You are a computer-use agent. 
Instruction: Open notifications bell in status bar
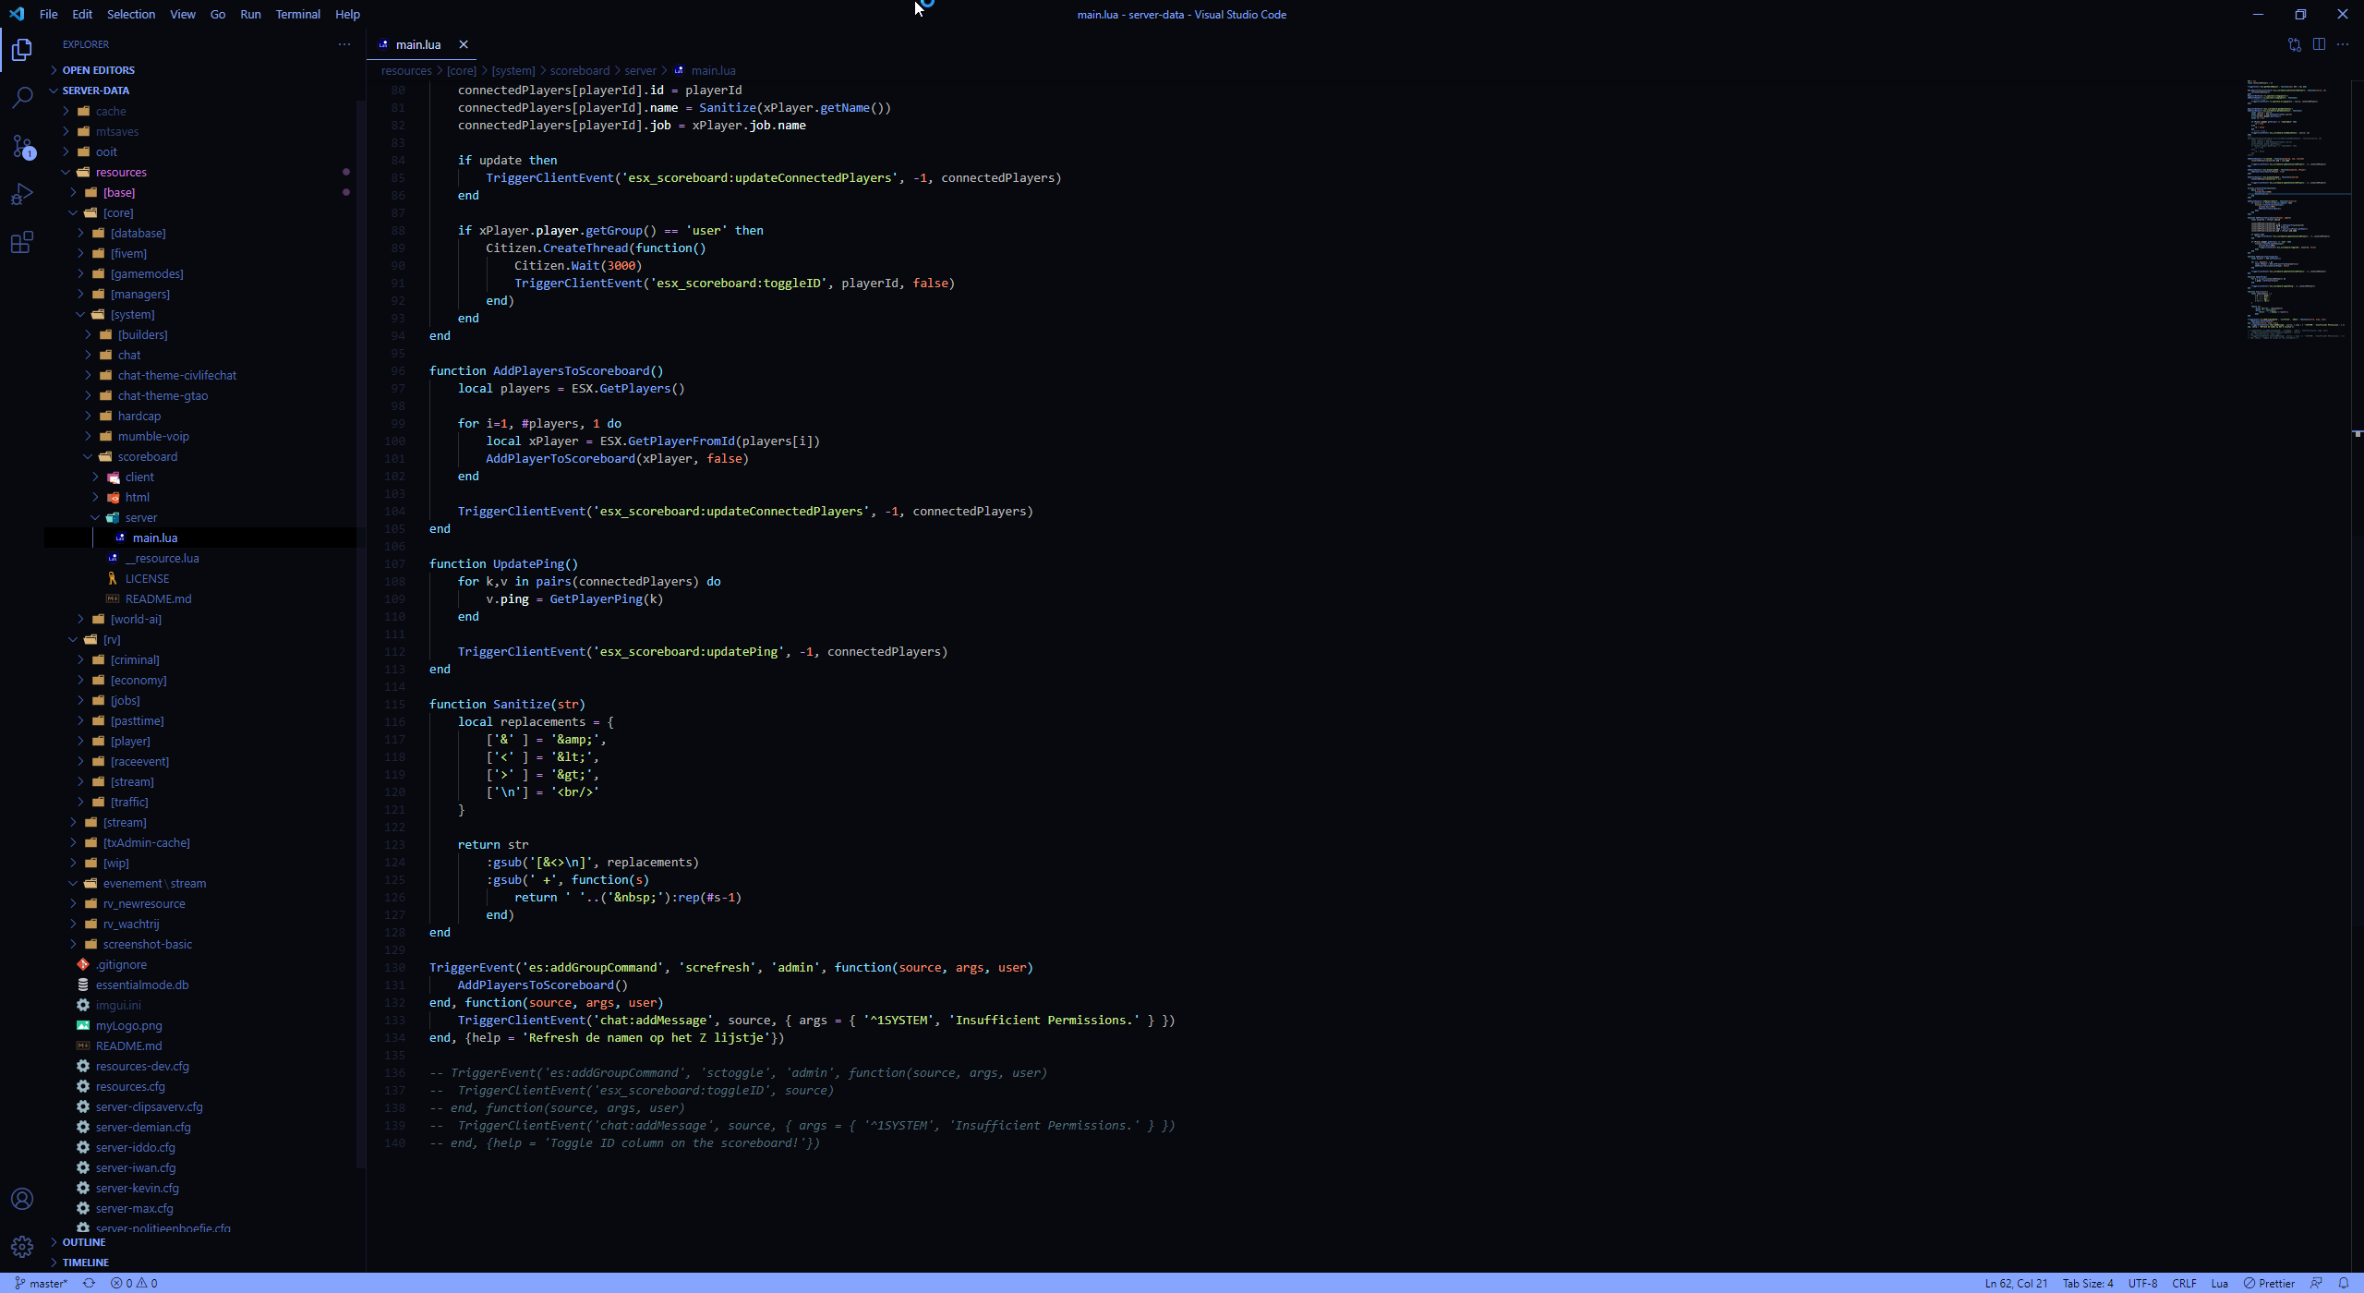2343,1283
